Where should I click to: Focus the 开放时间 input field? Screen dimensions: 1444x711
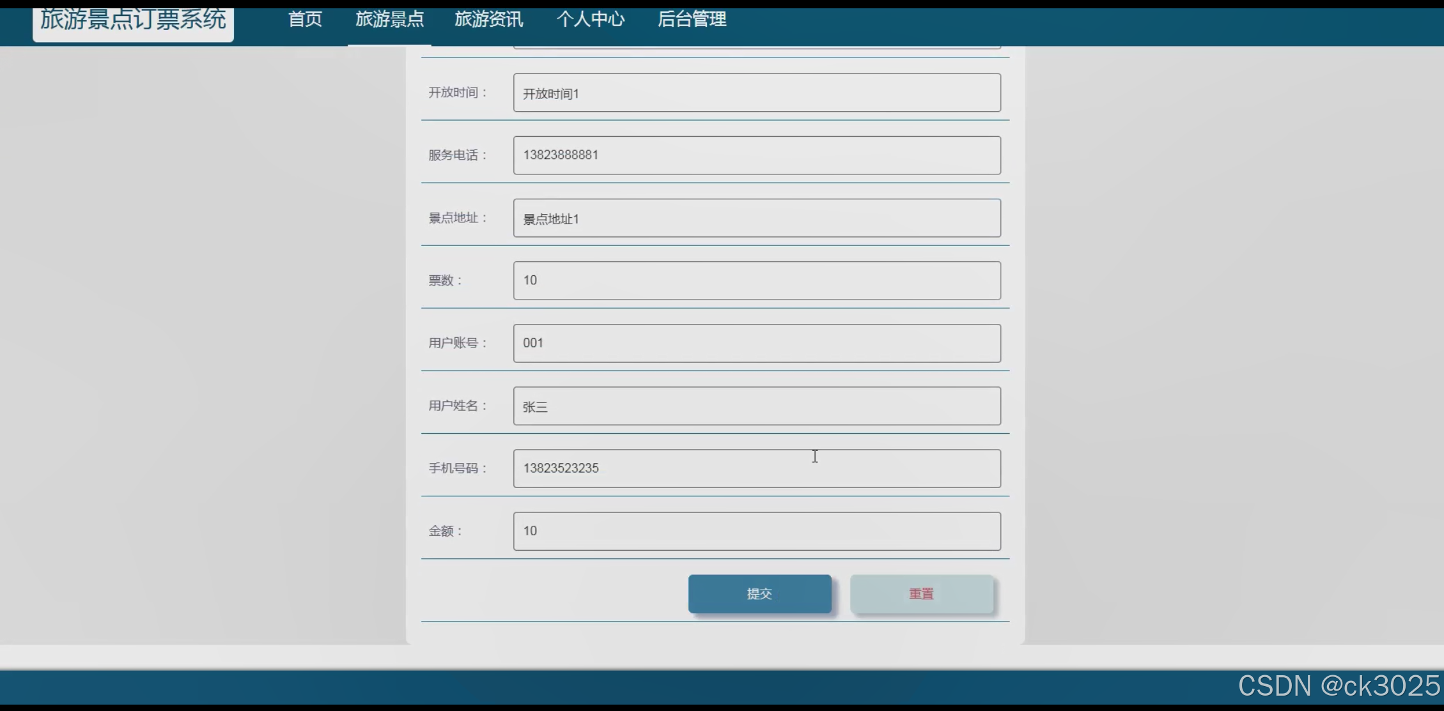[x=756, y=93]
